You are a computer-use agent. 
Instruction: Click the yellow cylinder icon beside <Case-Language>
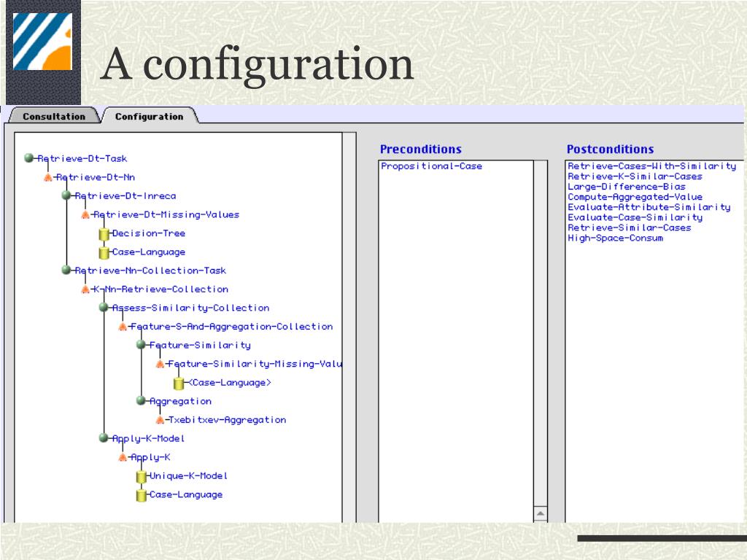coord(179,383)
